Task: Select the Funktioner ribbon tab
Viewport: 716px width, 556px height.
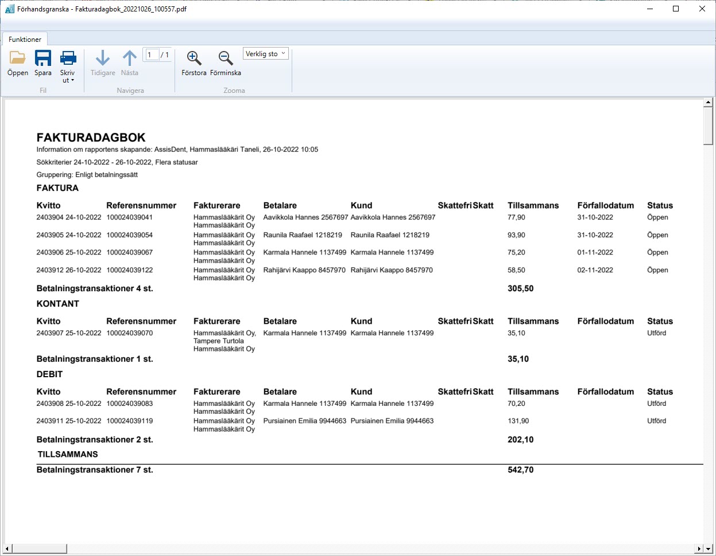Action: (25, 39)
